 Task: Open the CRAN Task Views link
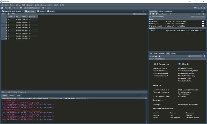coord(160,71)
